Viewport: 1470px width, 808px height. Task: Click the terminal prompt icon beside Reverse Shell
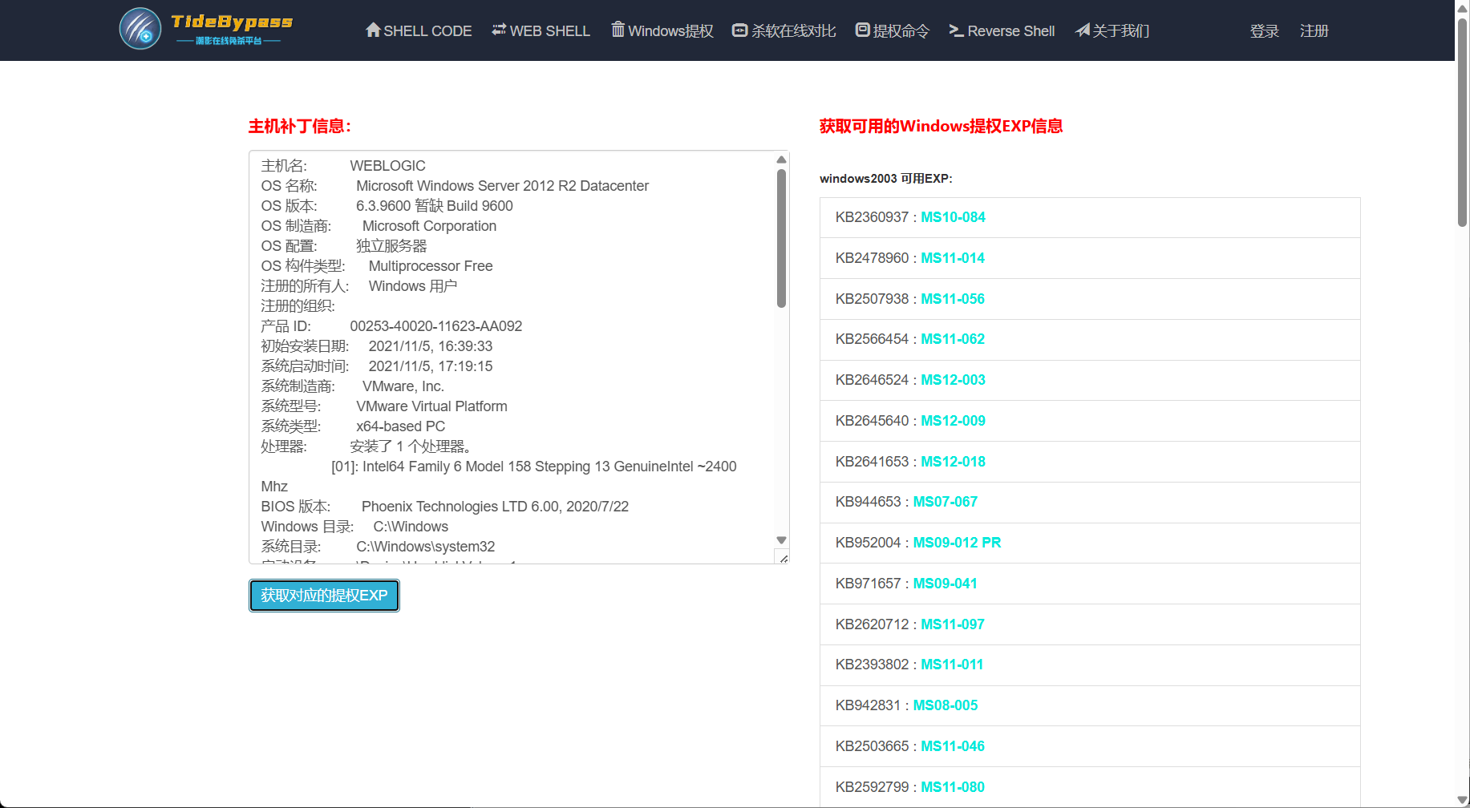[957, 30]
